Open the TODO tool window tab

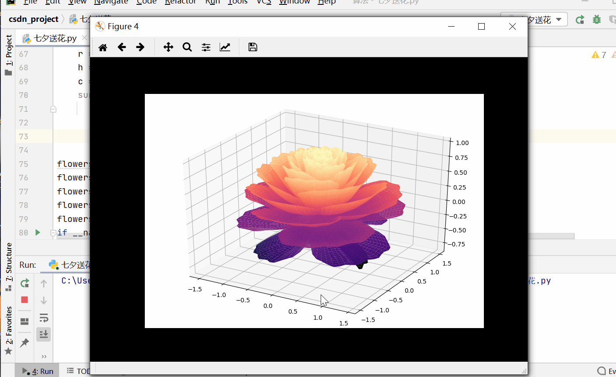click(x=79, y=371)
